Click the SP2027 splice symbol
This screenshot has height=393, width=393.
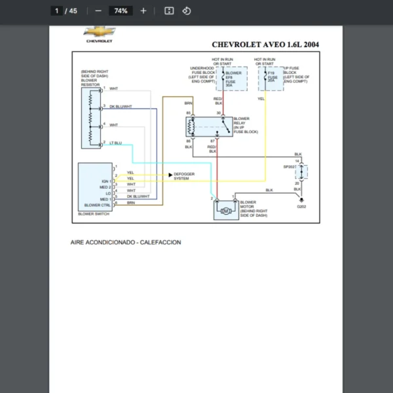[301, 172]
